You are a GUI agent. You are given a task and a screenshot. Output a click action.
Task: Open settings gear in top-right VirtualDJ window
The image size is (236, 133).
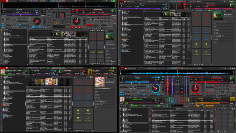[225, 1]
